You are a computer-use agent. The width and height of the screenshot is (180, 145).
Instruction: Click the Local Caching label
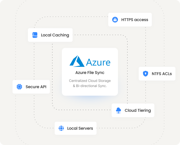tap(55, 35)
